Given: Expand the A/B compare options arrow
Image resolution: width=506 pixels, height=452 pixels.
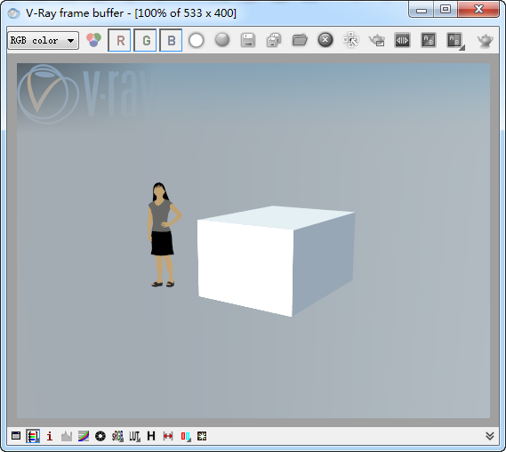Looking at the screenshot, I should pyautogui.click(x=462, y=48).
